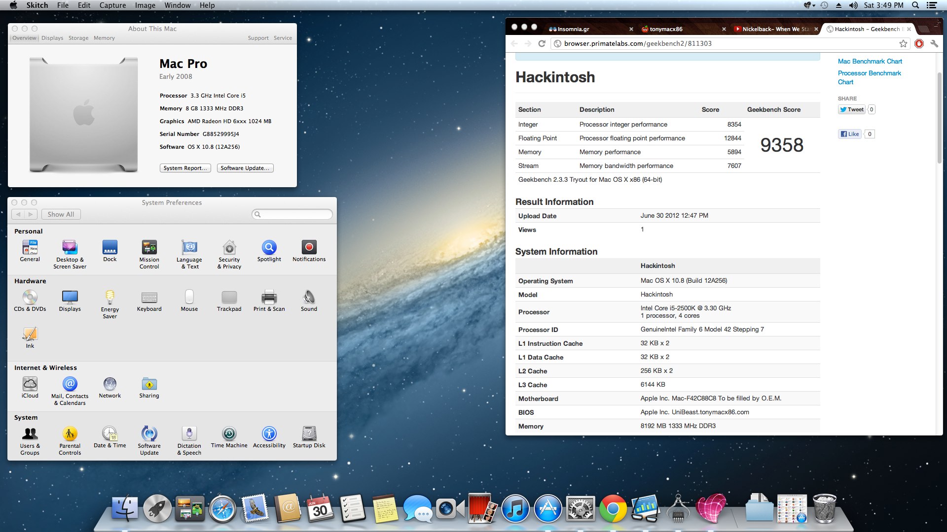Switch to the tonymacx86 browser tab
This screenshot has width=947, height=532.
click(683, 29)
